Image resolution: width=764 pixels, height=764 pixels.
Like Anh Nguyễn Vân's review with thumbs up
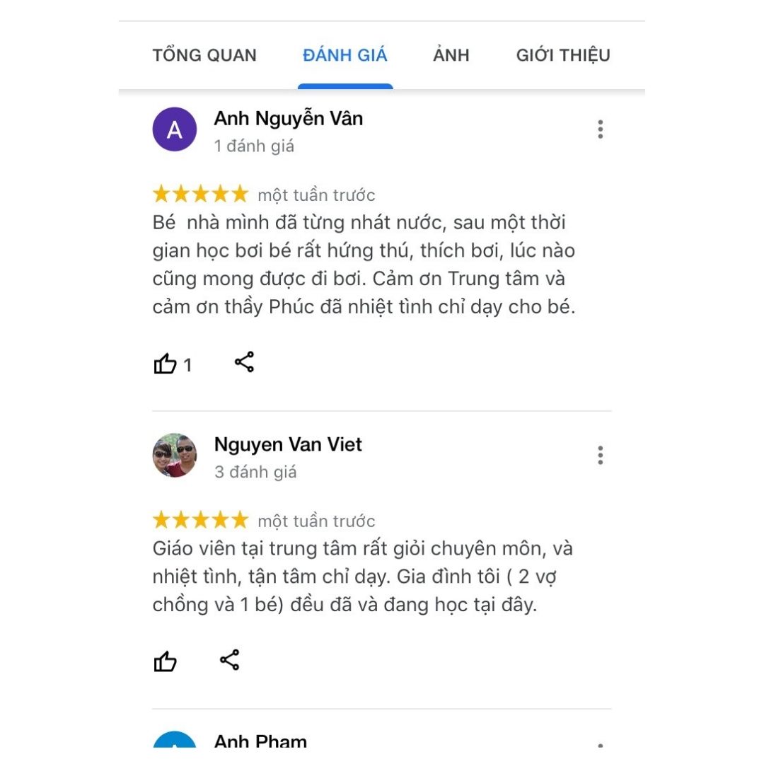click(x=165, y=364)
